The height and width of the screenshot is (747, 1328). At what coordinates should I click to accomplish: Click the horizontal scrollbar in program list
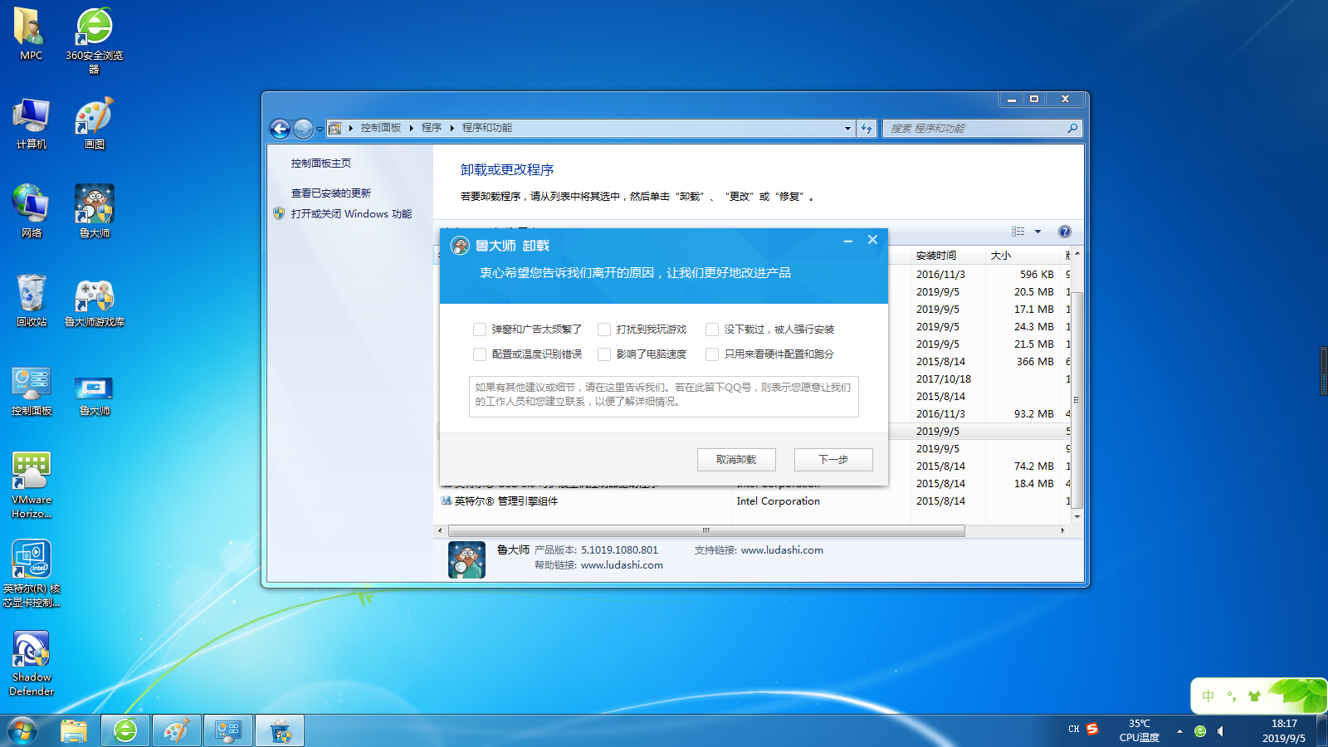pyautogui.click(x=705, y=530)
